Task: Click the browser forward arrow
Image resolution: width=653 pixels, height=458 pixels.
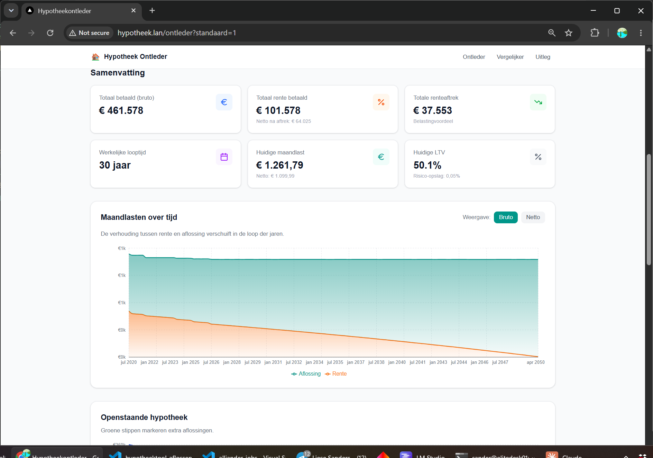Action: 31,33
